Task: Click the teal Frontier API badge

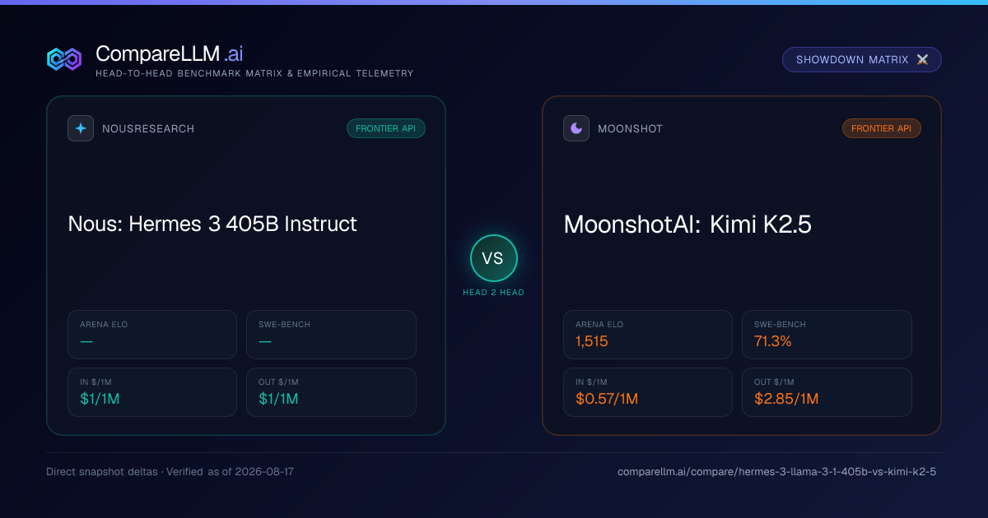Action: tap(386, 128)
